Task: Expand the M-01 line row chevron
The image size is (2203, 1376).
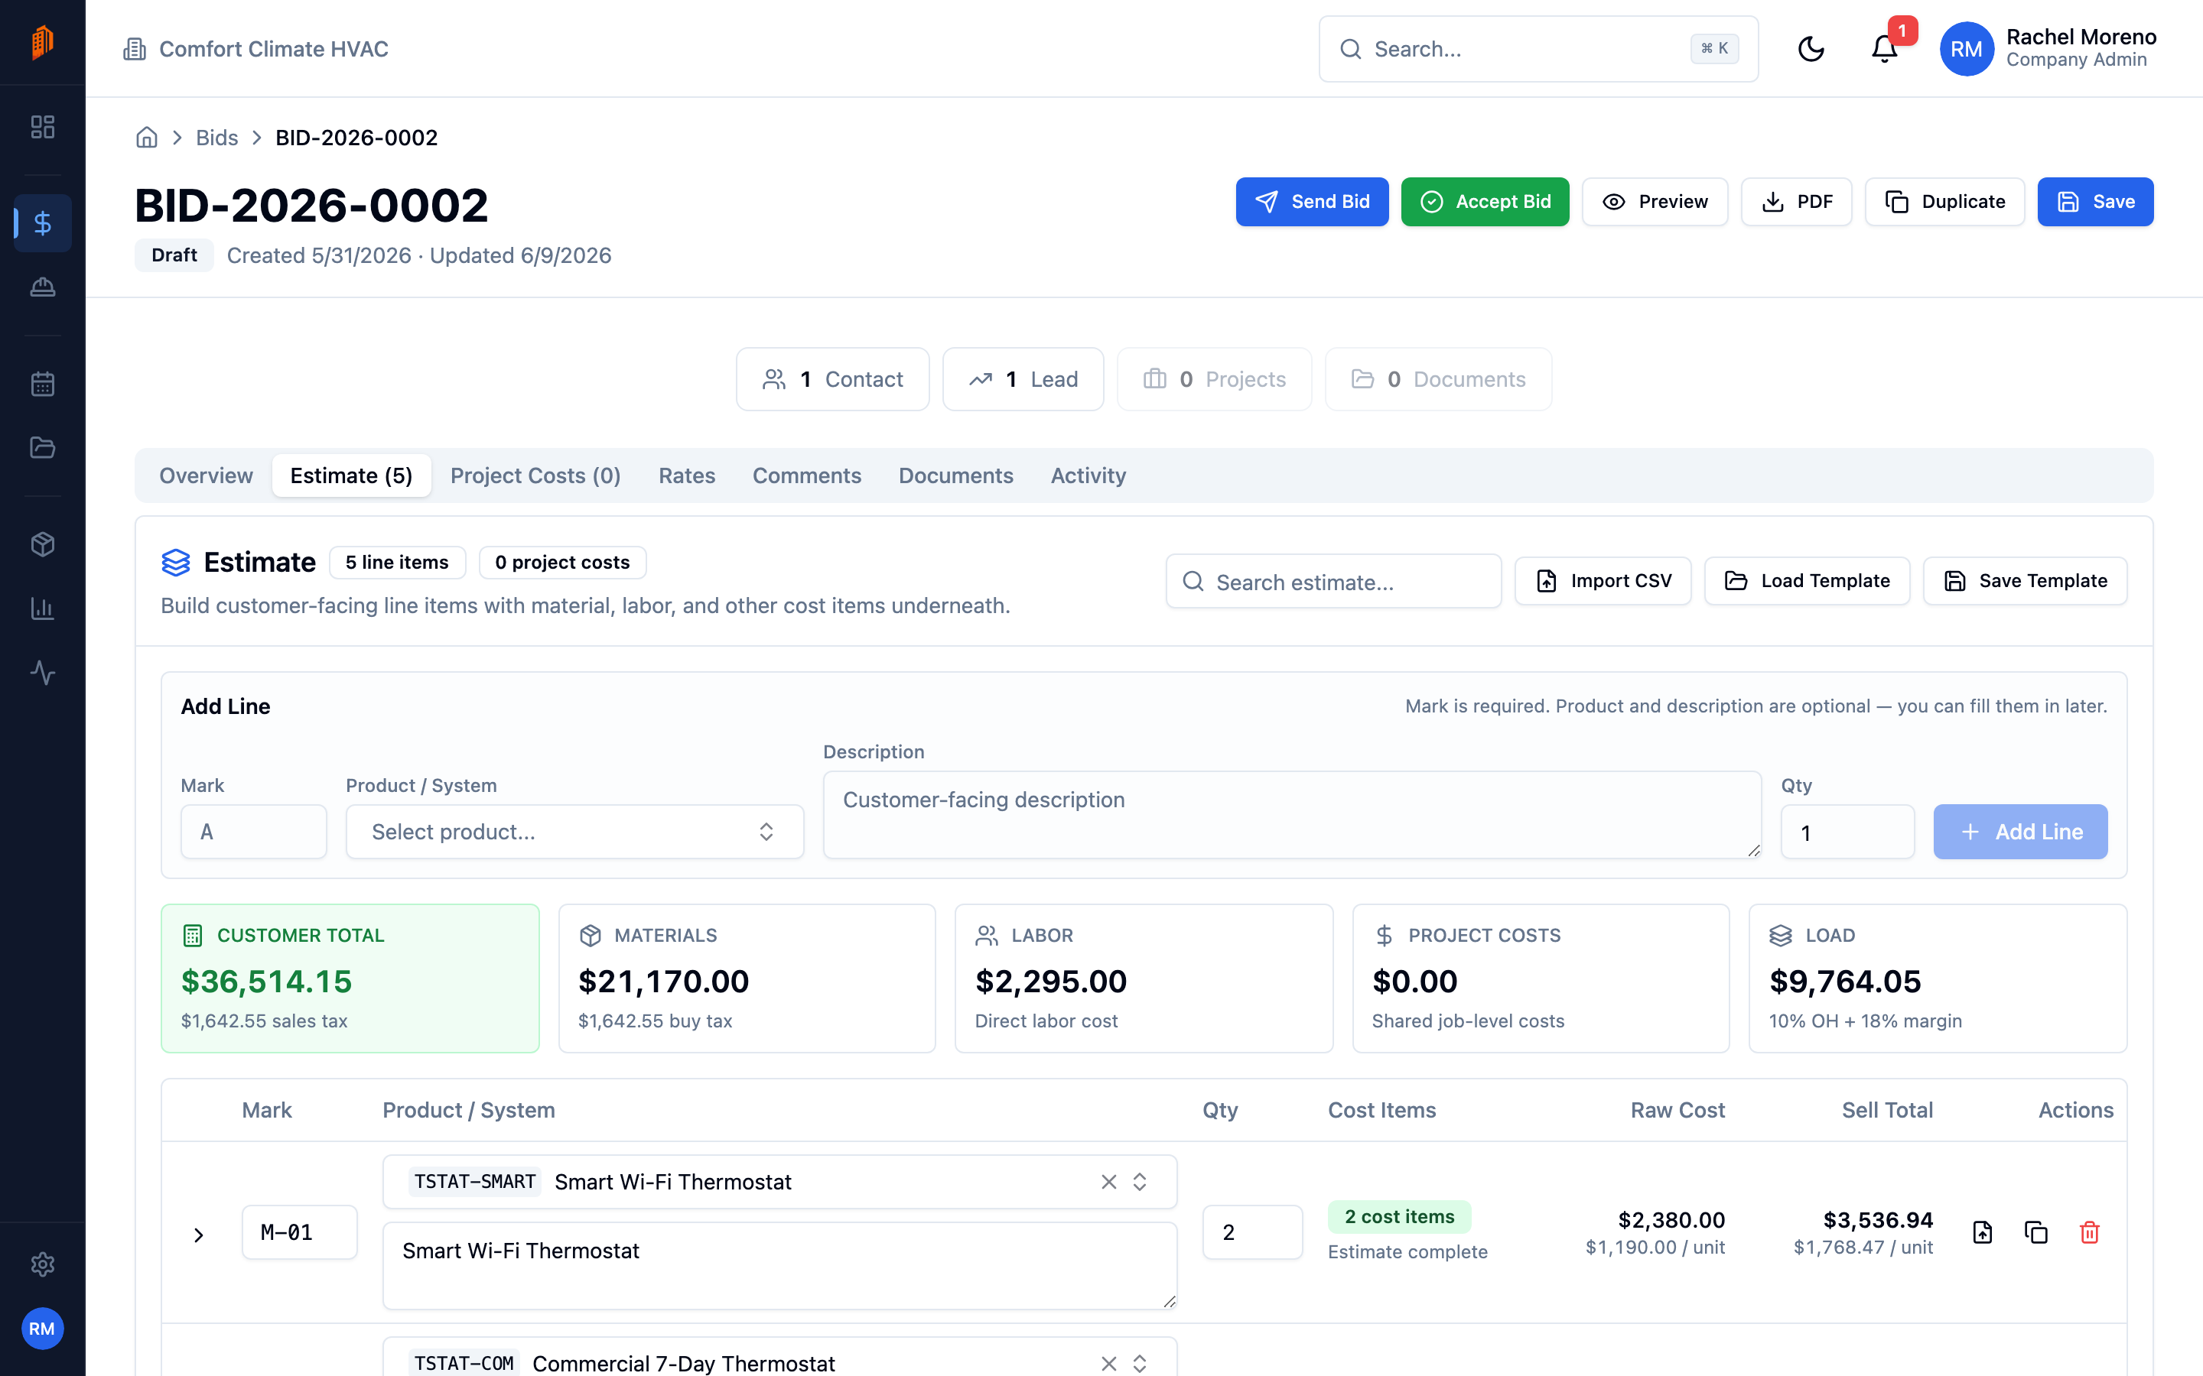Action: coord(198,1234)
